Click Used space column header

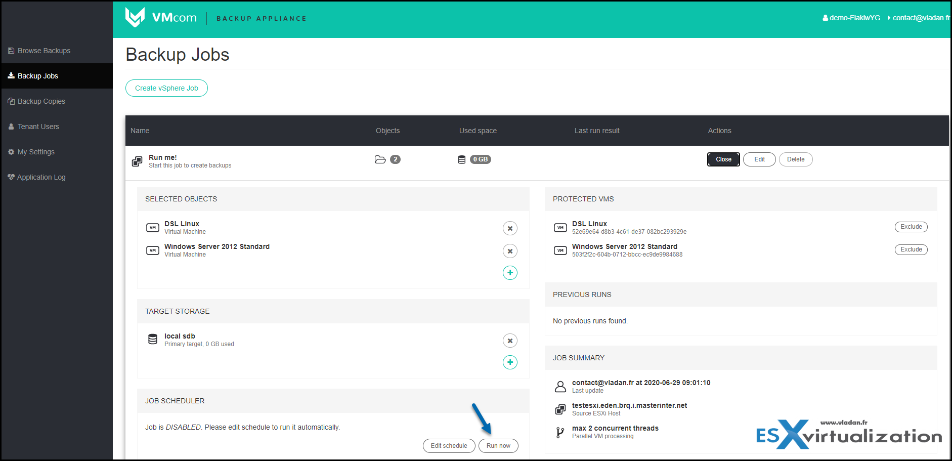pos(478,131)
